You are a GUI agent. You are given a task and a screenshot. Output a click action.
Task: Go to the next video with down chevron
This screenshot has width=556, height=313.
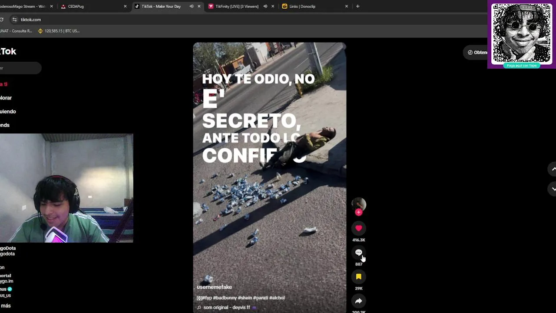coord(553,189)
